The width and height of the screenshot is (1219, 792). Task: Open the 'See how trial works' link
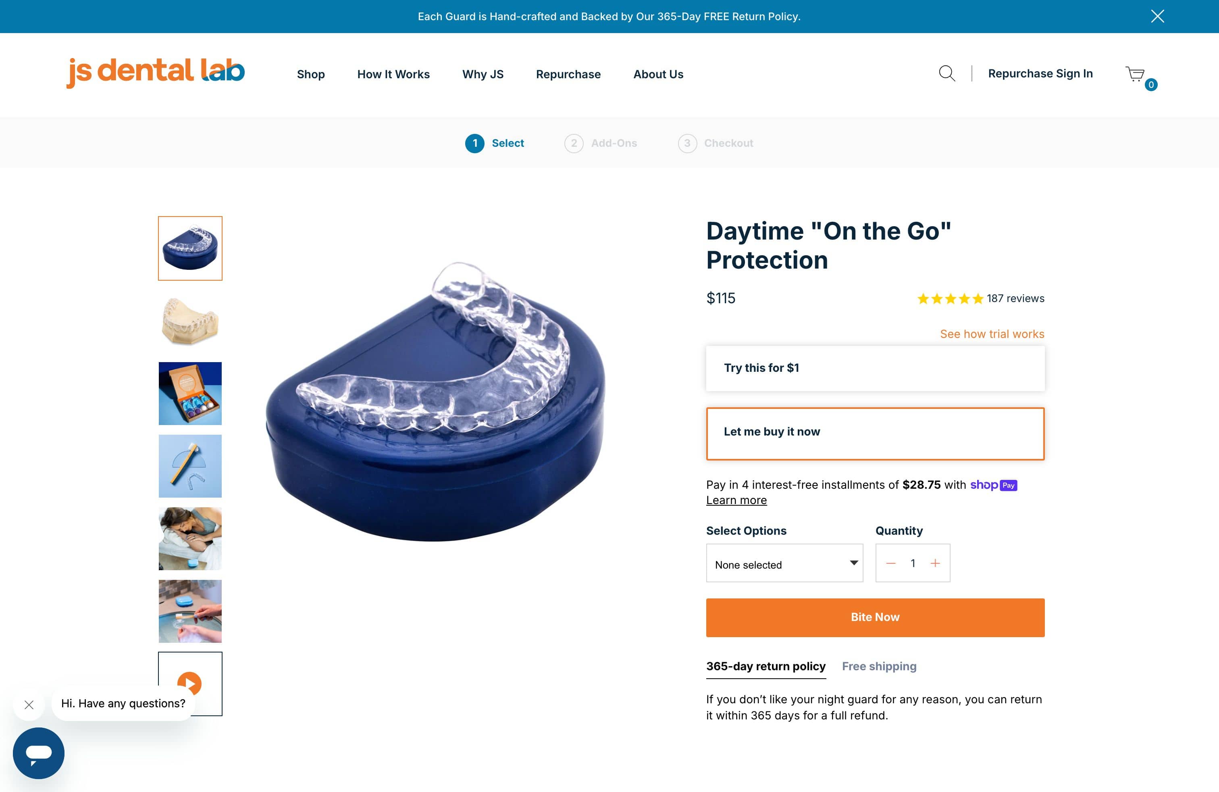(x=992, y=333)
